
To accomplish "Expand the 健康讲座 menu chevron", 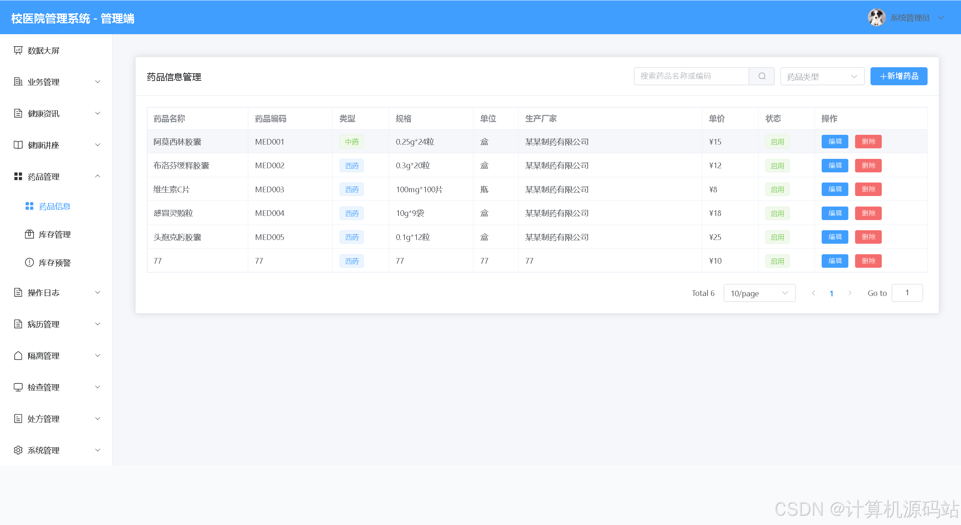I will (98, 145).
